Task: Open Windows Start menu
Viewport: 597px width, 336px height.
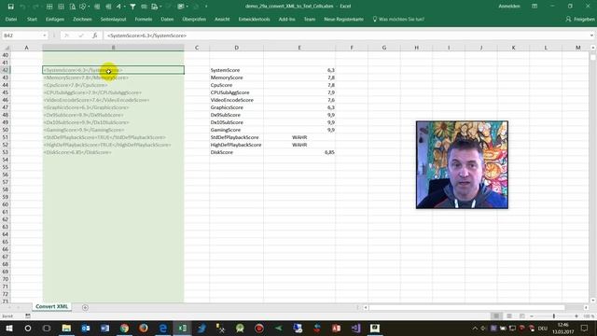Action: coord(8,328)
